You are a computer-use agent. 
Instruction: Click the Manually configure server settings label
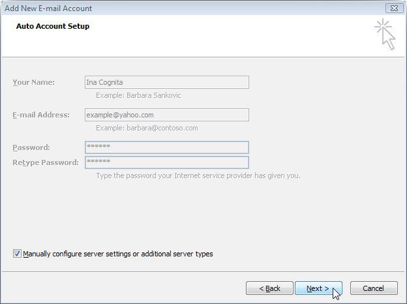(118, 254)
